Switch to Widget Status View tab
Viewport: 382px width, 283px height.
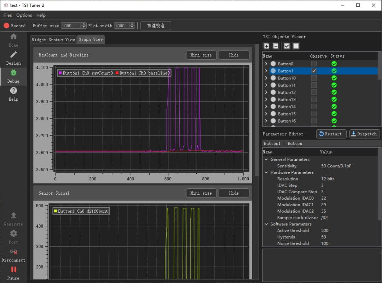(x=53, y=40)
